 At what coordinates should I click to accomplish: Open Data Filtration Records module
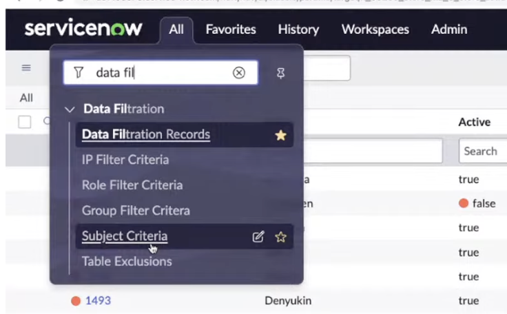tap(146, 134)
